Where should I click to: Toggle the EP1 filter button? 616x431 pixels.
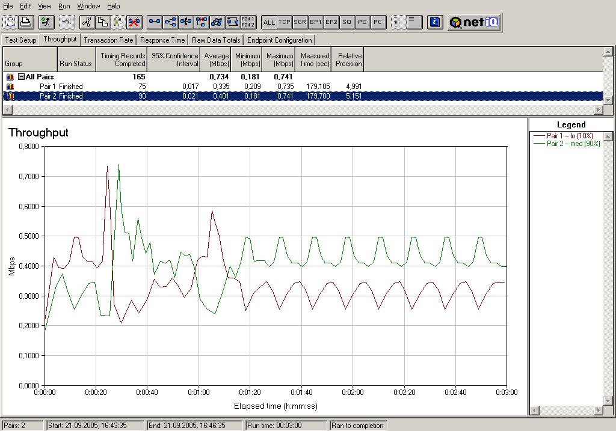point(316,22)
